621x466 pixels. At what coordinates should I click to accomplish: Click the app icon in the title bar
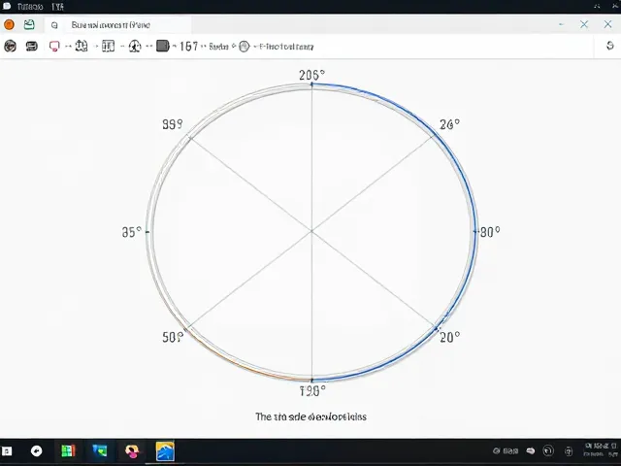[7, 6]
